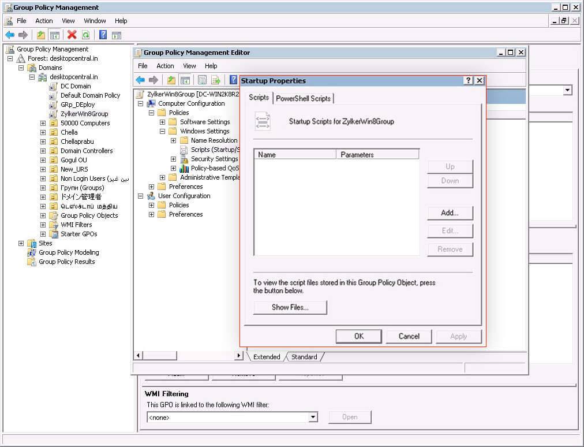The width and height of the screenshot is (584, 447).
Task: Open the Action menu in the Editor
Action: coord(165,66)
